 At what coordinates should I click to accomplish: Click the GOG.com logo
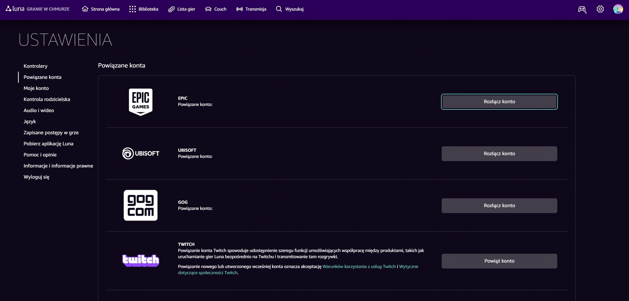pyautogui.click(x=141, y=205)
